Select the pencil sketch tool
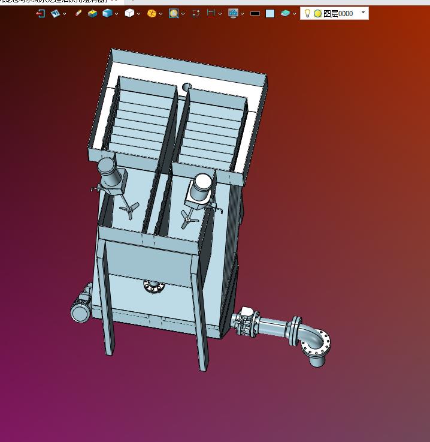430x442 pixels. pyautogui.click(x=78, y=13)
